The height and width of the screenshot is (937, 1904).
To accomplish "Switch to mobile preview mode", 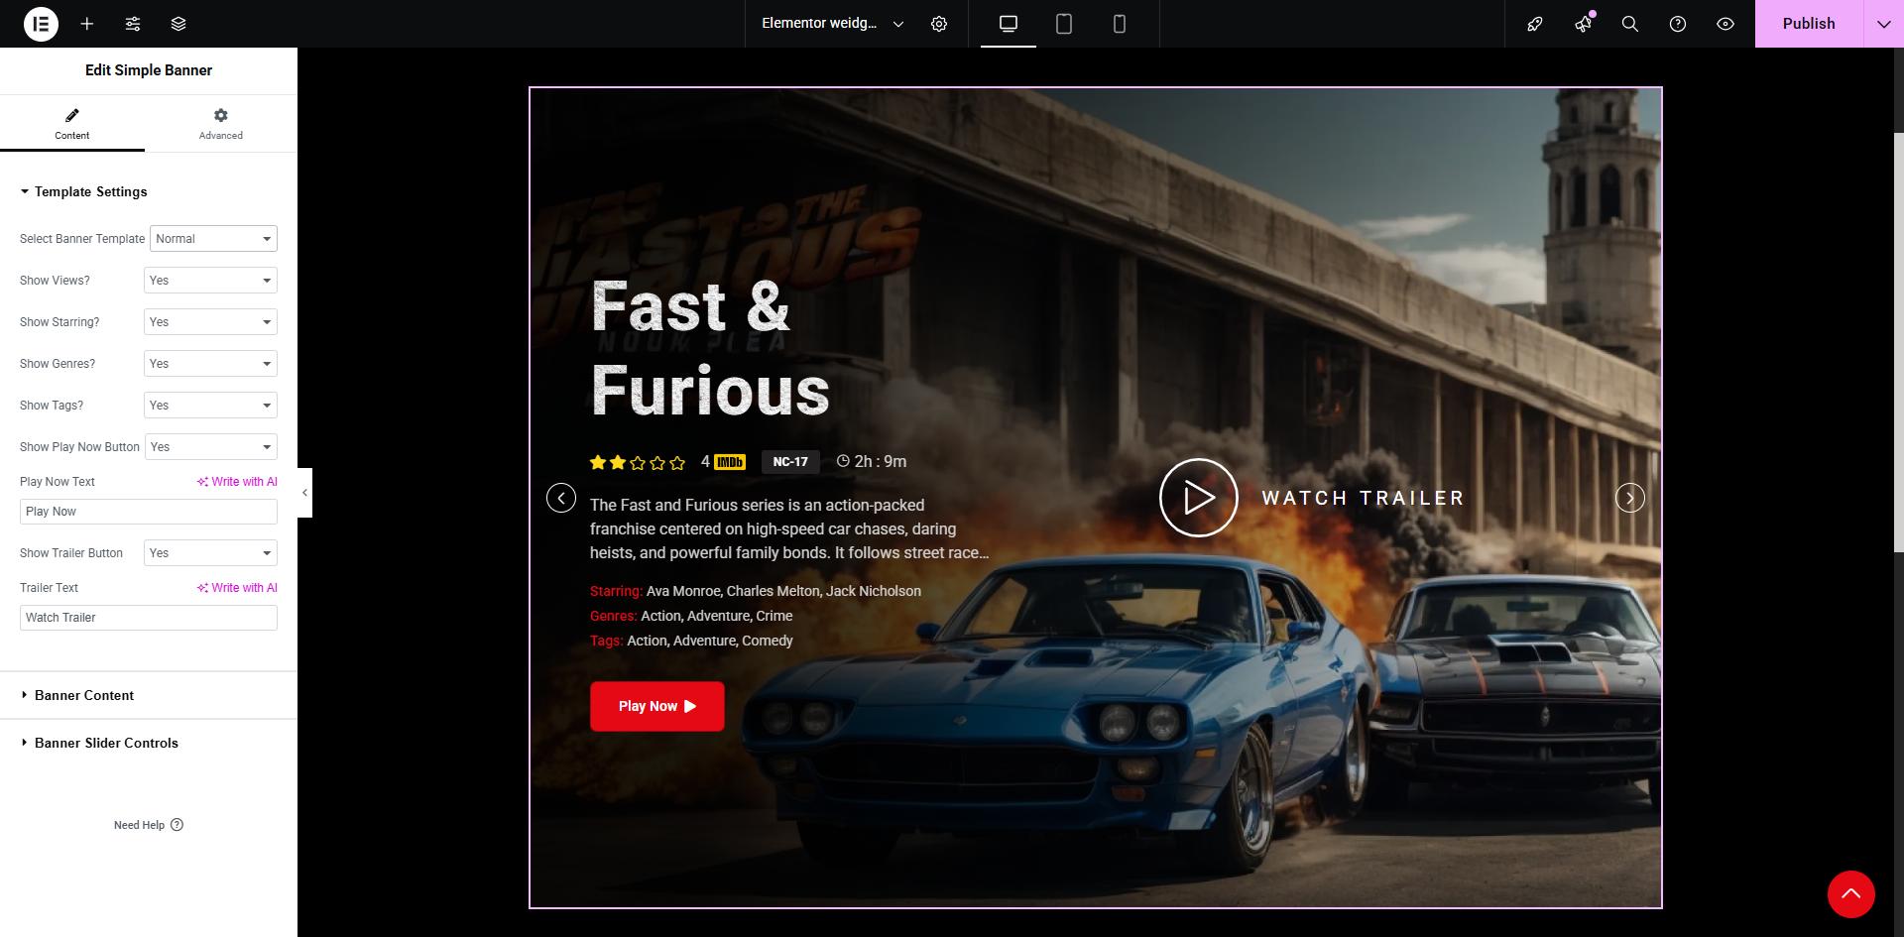I will point(1120,24).
